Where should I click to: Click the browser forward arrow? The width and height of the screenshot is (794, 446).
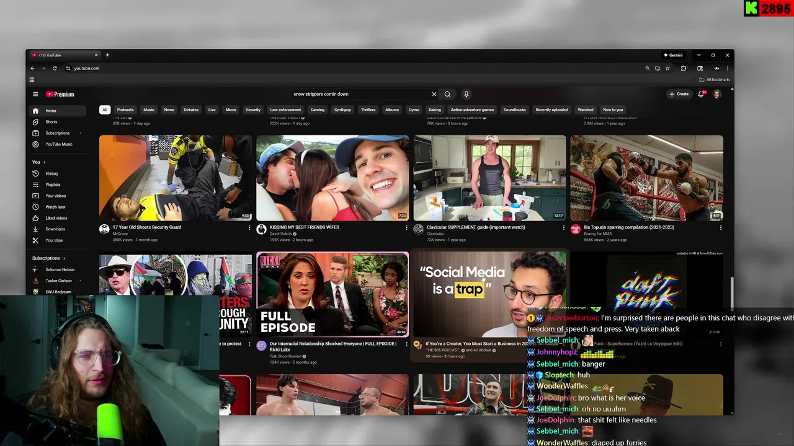43,68
